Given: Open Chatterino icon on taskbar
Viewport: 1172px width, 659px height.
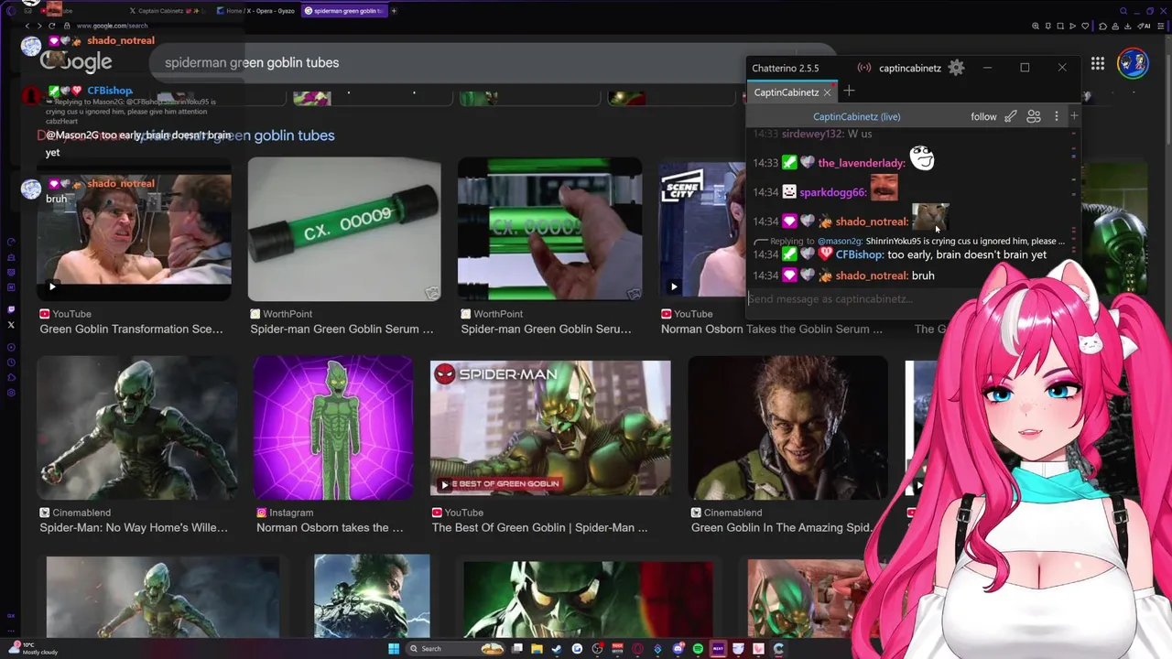Looking at the screenshot, I should [778, 648].
